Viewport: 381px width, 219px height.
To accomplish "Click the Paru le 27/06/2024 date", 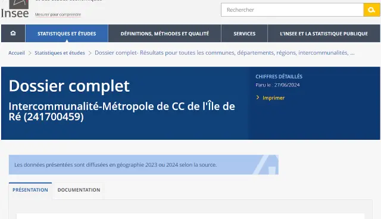I will (277, 85).
